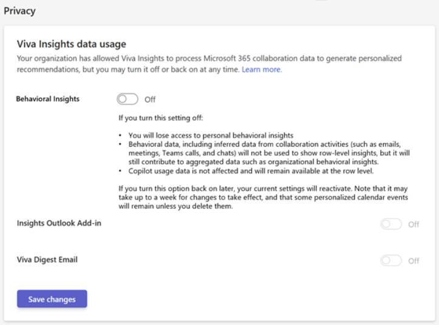Toggle the Behavioral Insights switch

pyautogui.click(x=128, y=99)
